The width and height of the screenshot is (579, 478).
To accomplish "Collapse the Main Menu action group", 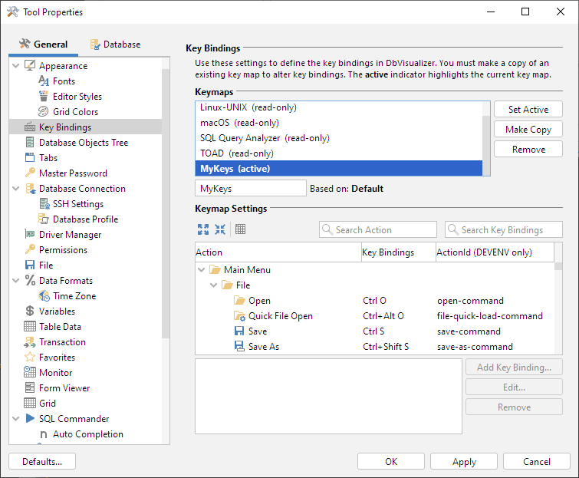I will (x=202, y=270).
